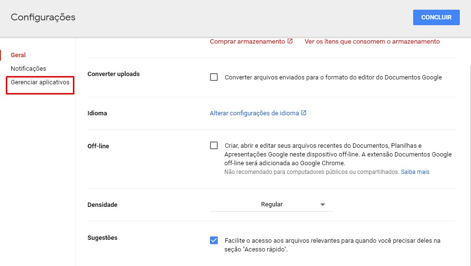This screenshot has width=471, height=266.
Task: Click the Saiba mais link
Action: 415,172
